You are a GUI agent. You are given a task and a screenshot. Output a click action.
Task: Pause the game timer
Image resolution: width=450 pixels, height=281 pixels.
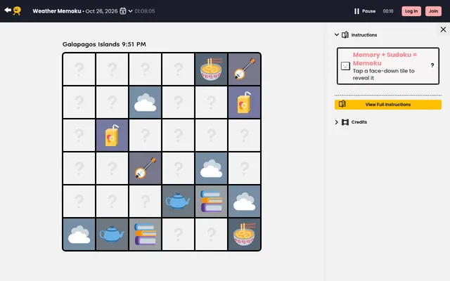coord(365,11)
